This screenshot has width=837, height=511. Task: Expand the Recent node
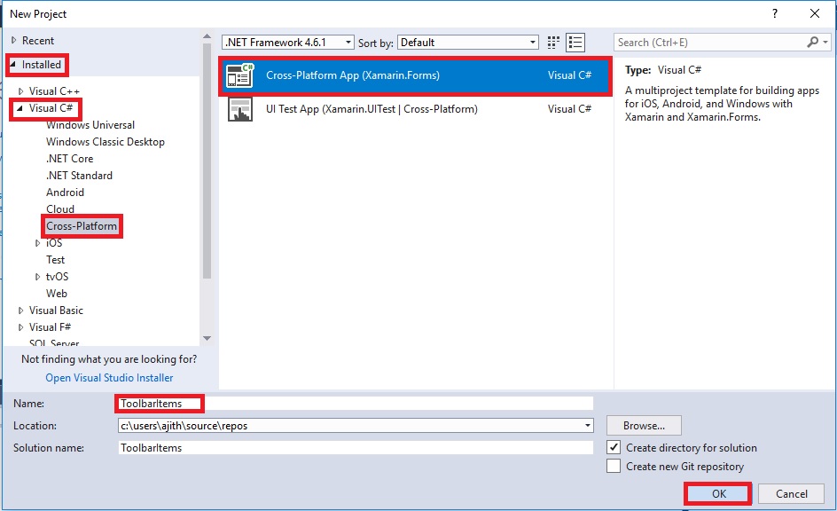point(14,40)
